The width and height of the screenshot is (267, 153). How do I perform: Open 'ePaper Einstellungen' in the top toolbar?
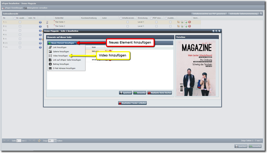click(12, 8)
